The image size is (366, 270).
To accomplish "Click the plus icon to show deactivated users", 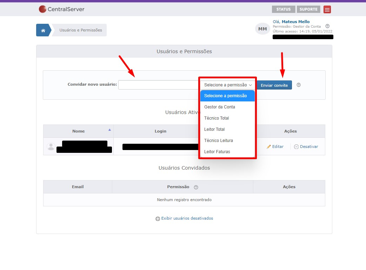I will 158,219.
